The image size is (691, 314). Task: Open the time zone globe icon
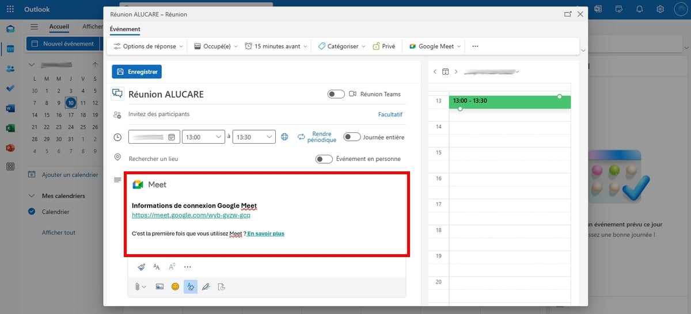(284, 137)
